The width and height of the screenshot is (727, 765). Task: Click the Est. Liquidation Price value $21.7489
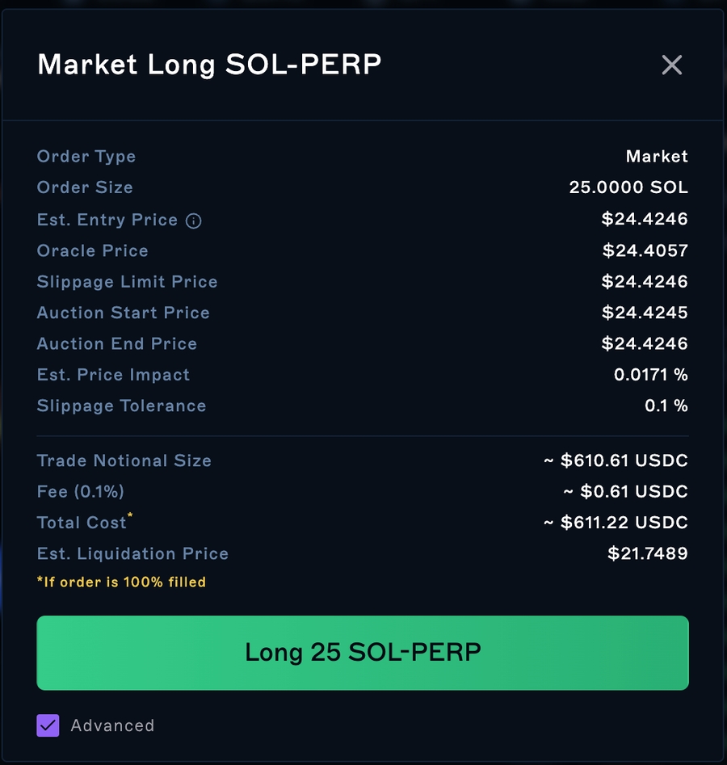648,553
